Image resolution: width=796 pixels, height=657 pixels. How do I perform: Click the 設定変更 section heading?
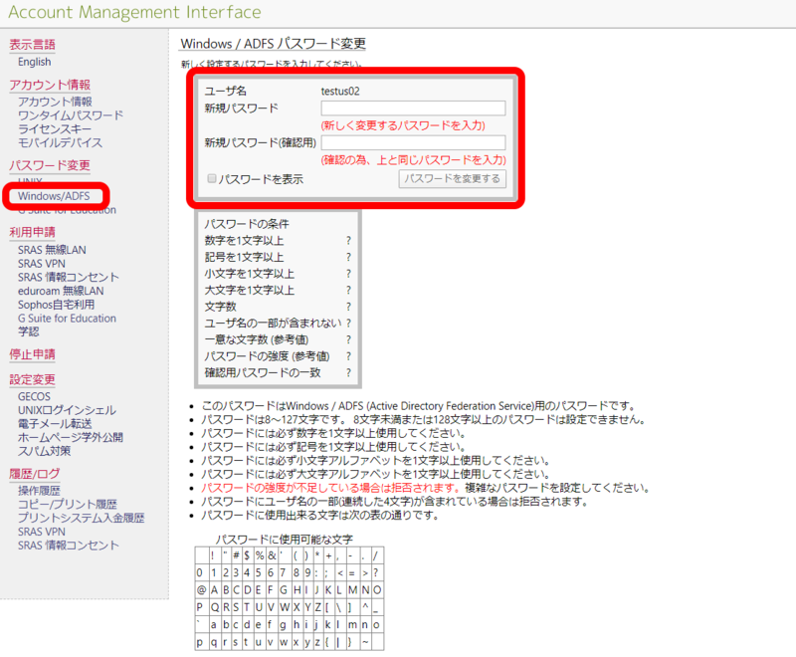coord(32,380)
